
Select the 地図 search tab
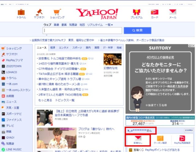point(82,25)
